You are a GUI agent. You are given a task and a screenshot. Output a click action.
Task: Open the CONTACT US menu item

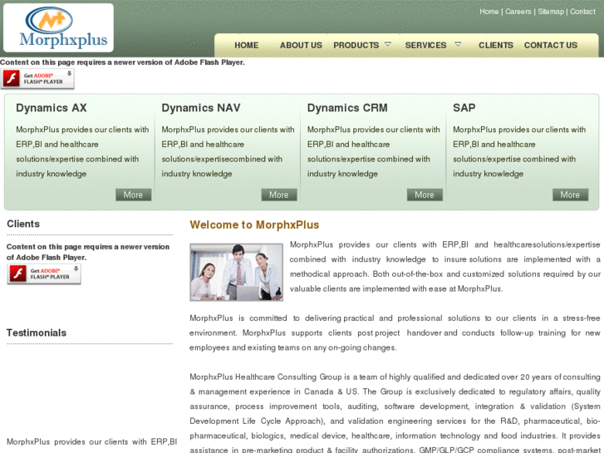point(551,45)
